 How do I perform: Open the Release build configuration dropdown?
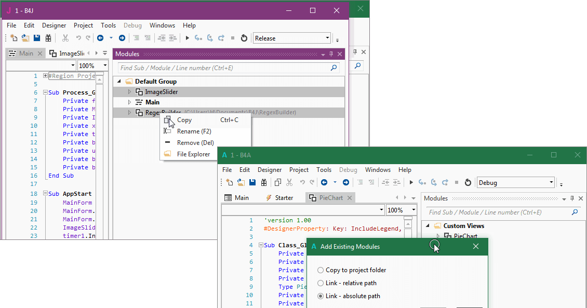tap(327, 38)
